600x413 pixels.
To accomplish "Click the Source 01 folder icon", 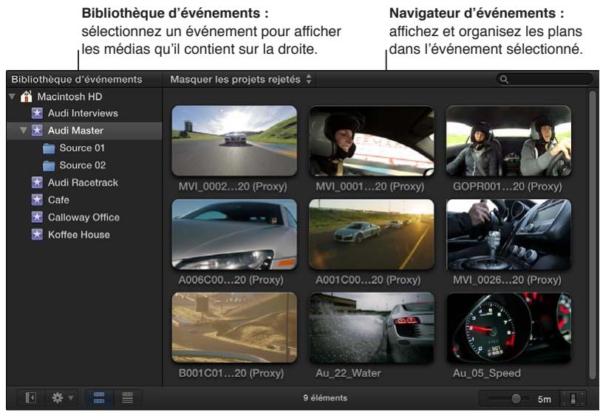I will (49, 147).
